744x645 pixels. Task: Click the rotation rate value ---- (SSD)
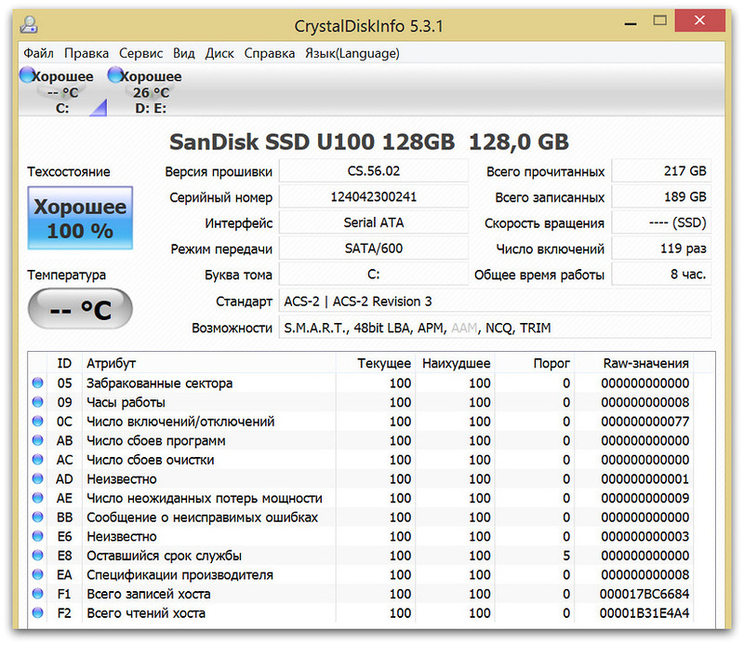coord(661,222)
